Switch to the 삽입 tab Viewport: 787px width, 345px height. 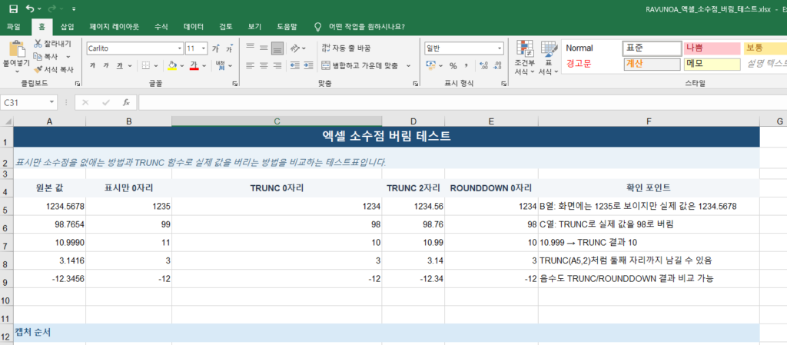tap(67, 27)
